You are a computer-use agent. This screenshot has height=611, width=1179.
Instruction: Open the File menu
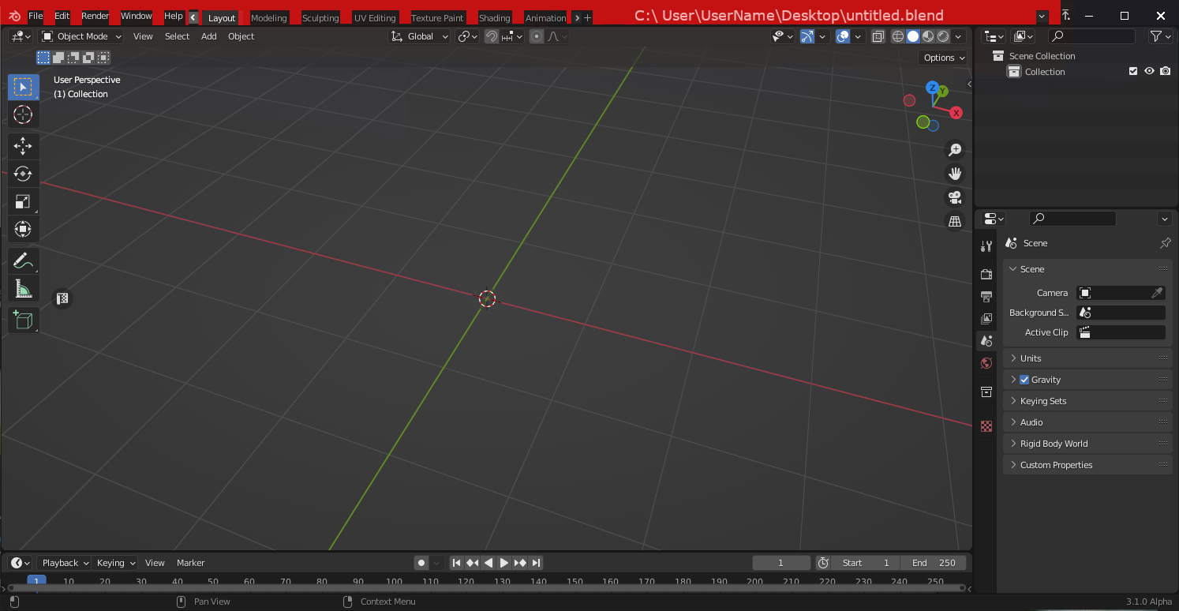click(36, 16)
